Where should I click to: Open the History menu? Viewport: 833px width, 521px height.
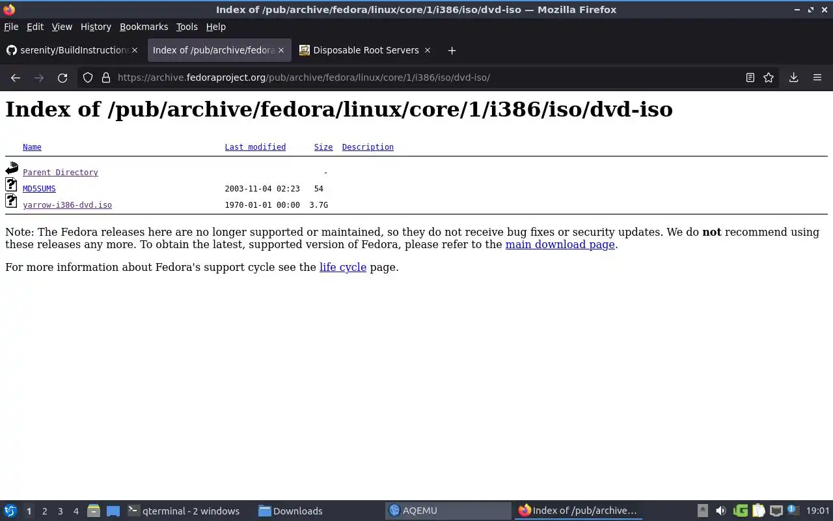[96, 27]
